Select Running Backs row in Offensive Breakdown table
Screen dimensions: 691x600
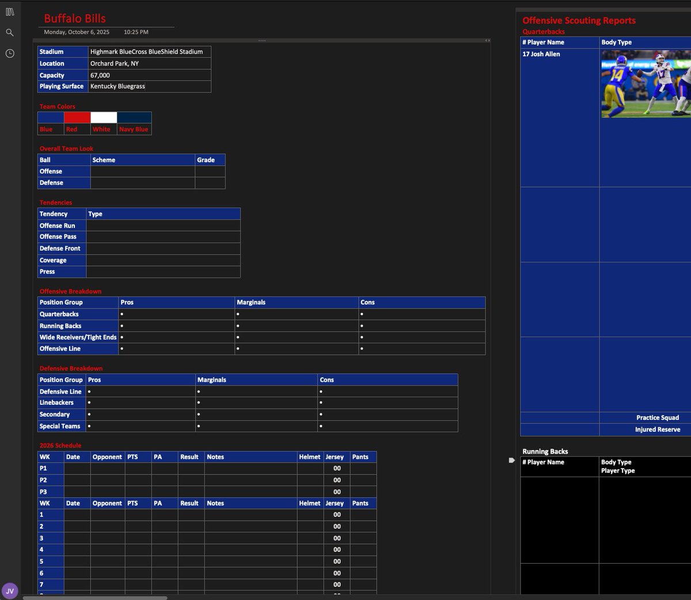tap(261, 326)
